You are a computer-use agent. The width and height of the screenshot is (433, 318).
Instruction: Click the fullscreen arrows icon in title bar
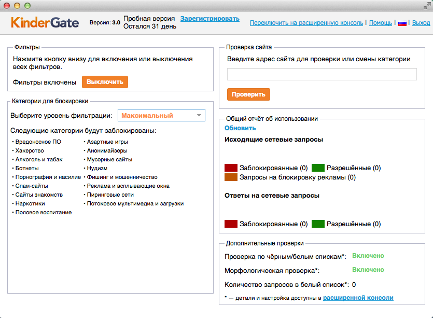pyautogui.click(x=426, y=5)
